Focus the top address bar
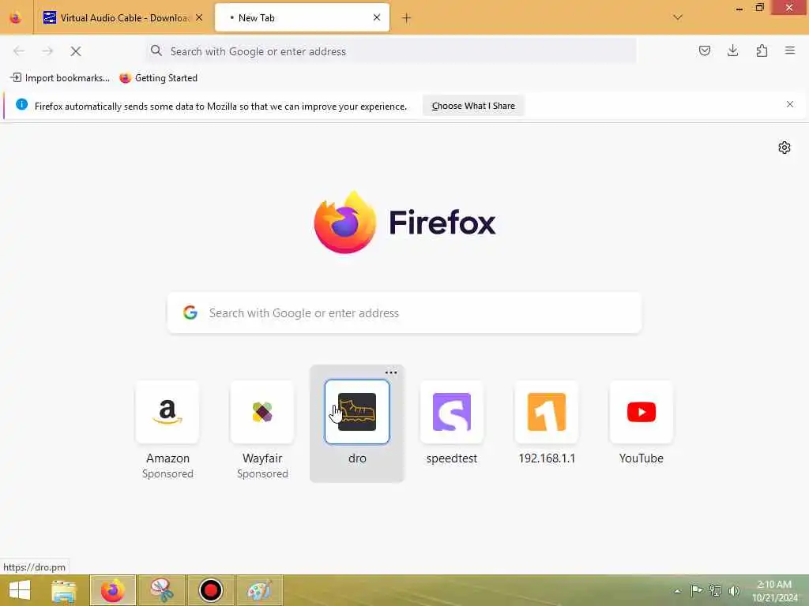Viewport: 809px width, 606px height. click(391, 51)
